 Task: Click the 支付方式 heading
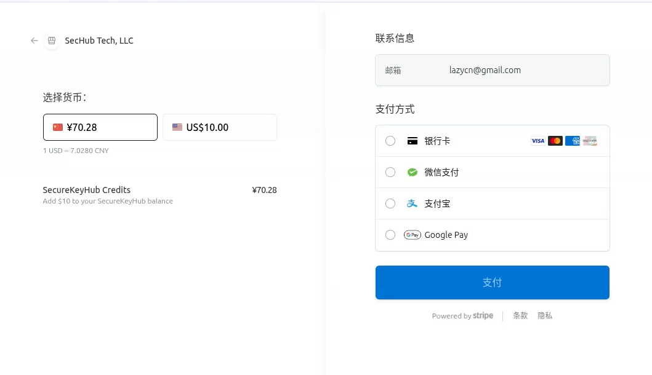395,109
